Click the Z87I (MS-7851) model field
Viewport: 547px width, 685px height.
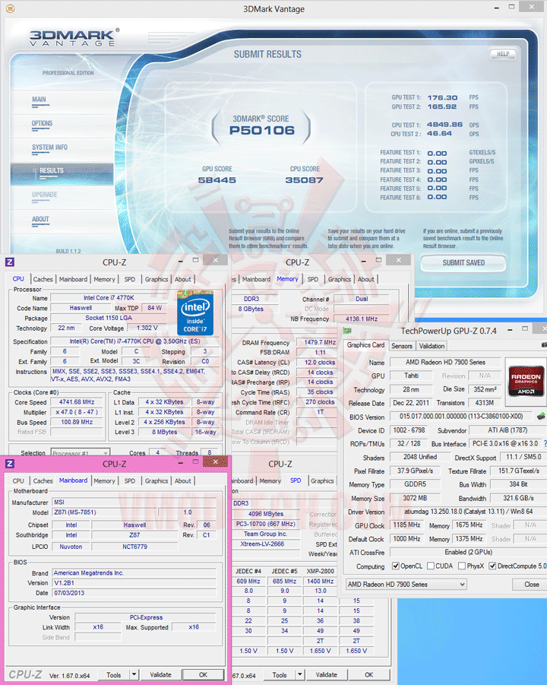(105, 512)
